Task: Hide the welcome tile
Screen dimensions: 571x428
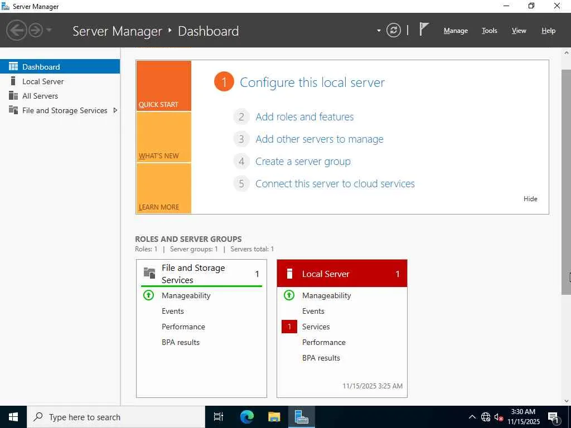Action: pos(530,199)
